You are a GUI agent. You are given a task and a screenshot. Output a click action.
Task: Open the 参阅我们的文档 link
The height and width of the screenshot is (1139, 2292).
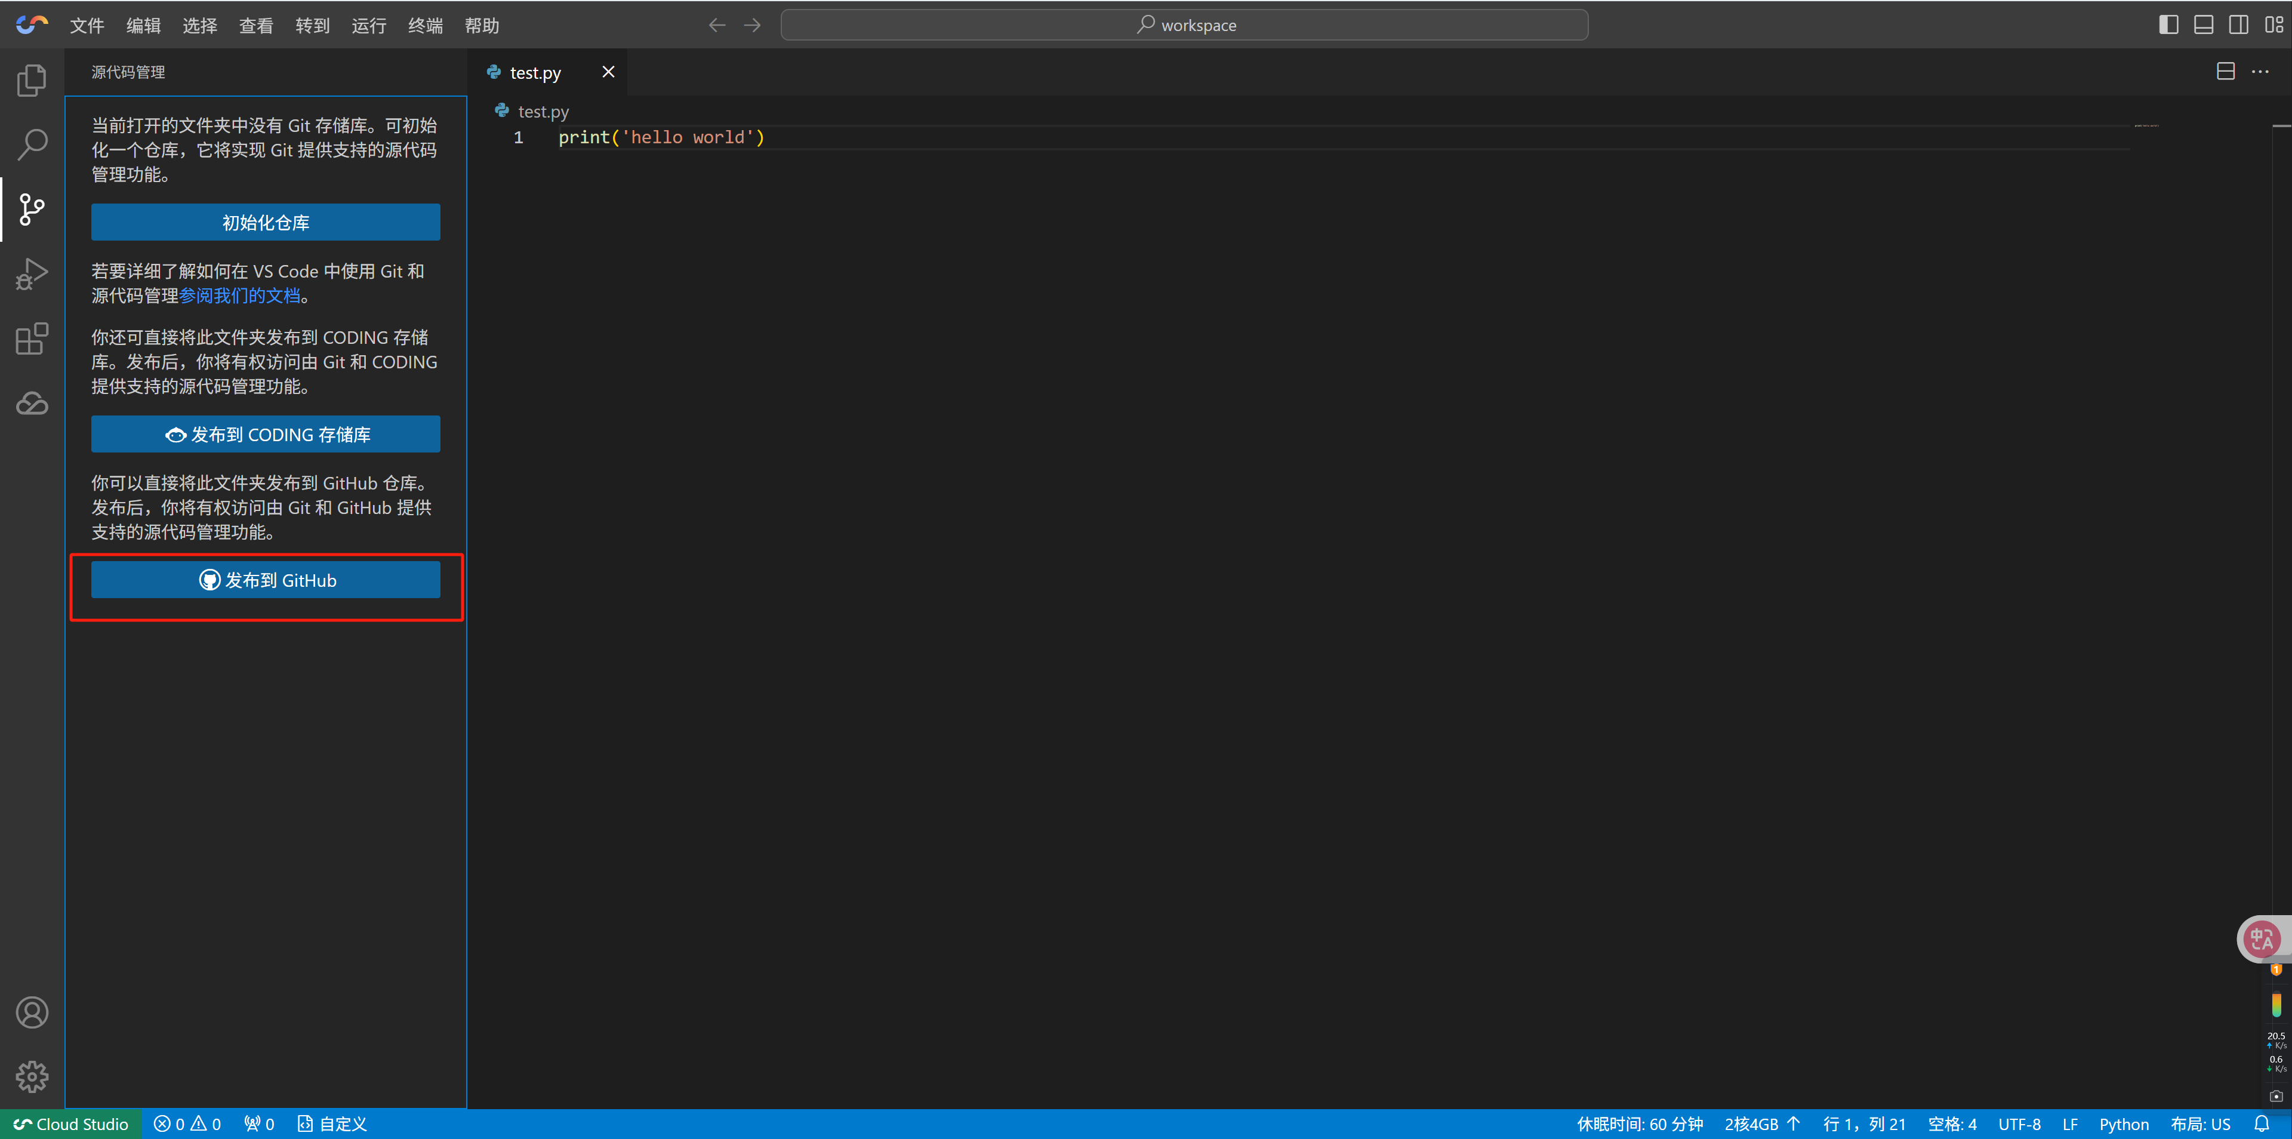point(239,295)
